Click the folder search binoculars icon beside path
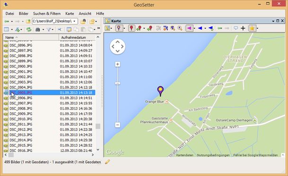 (x=83, y=21)
